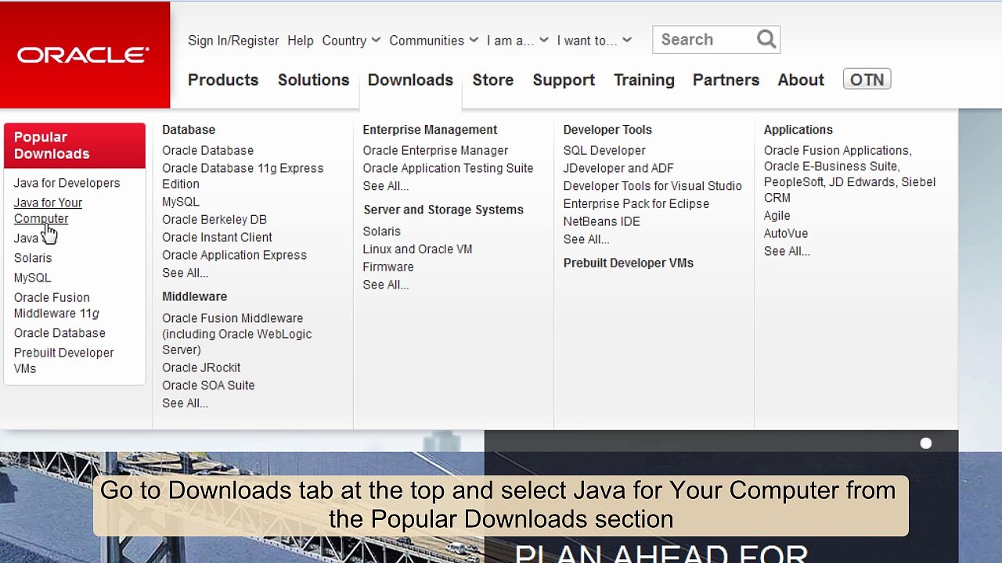The height and width of the screenshot is (563, 1002).
Task: Open the 'I am a...' dropdown
Action: [517, 41]
